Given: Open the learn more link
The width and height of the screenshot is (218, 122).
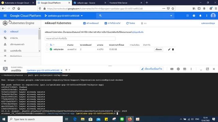Looking at the screenshot, I should 138,32.
